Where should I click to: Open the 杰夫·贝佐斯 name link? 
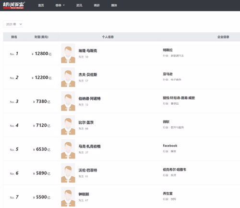88,74
